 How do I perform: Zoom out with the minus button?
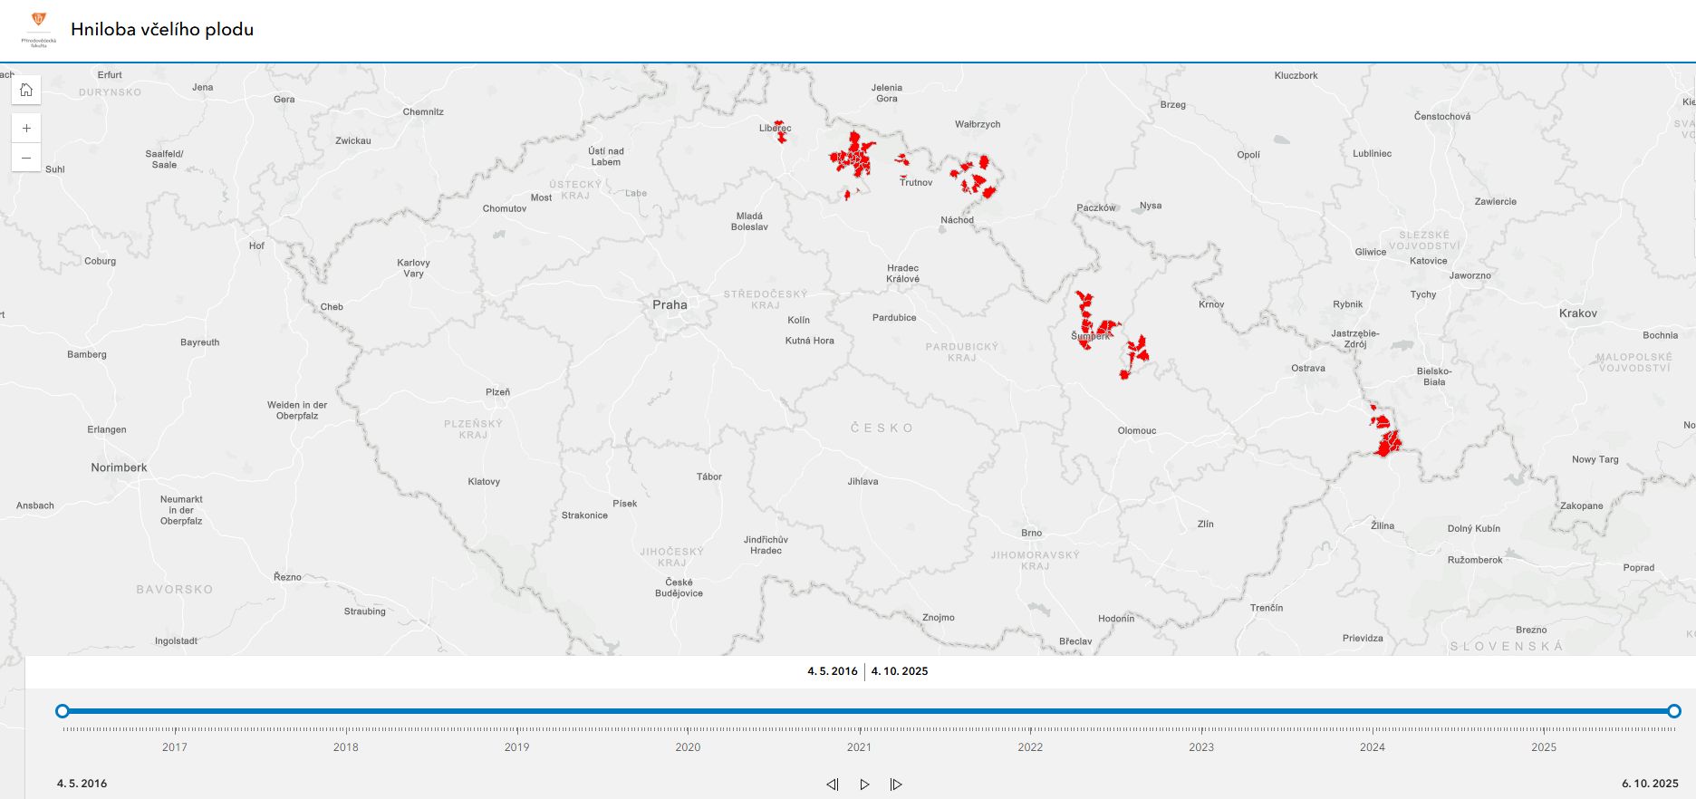click(26, 158)
